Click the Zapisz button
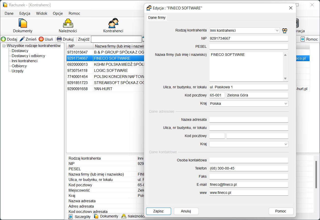 (158, 211)
